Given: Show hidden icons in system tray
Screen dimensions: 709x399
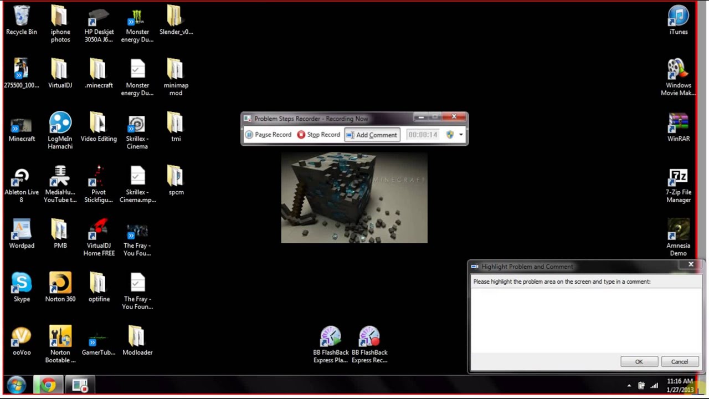Looking at the screenshot, I should [x=629, y=385].
